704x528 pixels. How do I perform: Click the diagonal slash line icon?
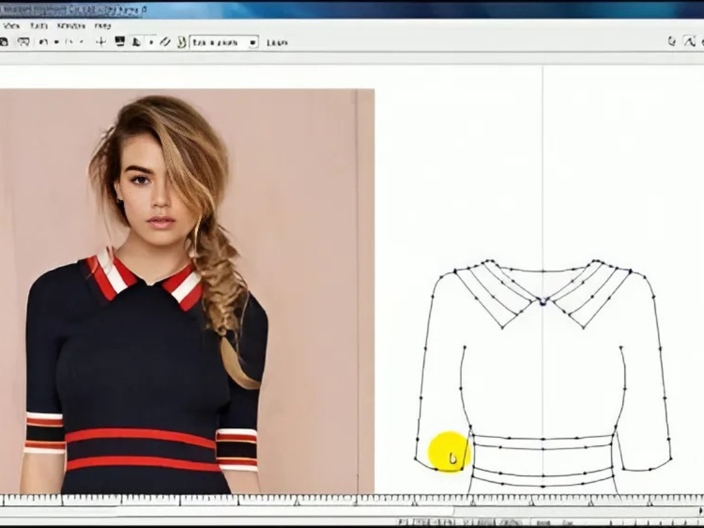165,42
